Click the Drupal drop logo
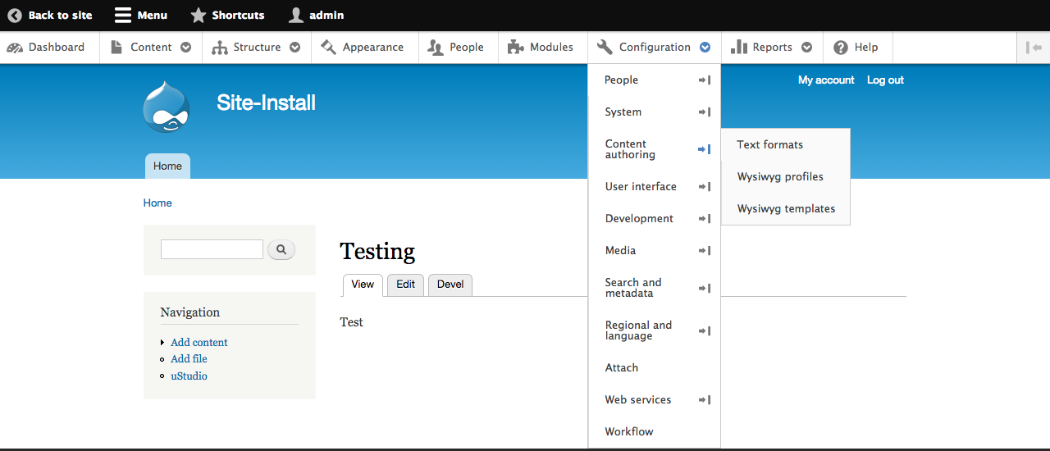The height and width of the screenshot is (451, 1050). pyautogui.click(x=167, y=106)
